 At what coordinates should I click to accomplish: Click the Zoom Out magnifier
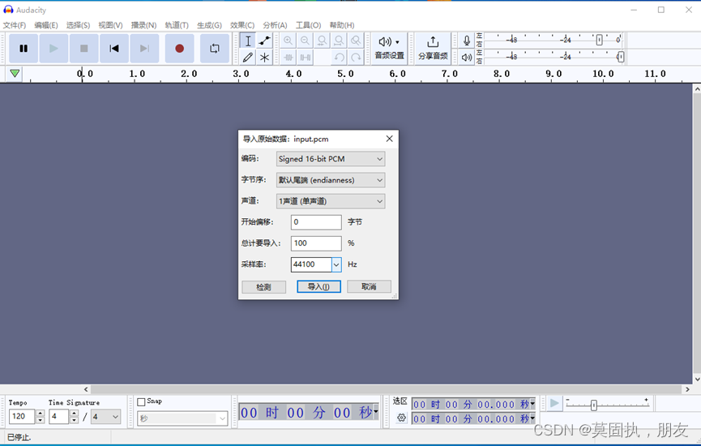click(x=305, y=41)
